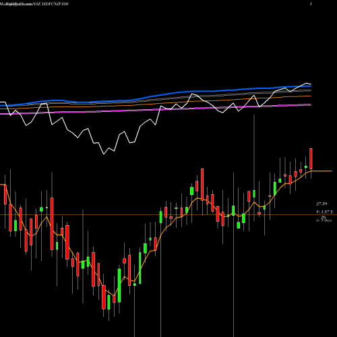Select the 27.59 price label
The width and height of the screenshot is (337, 337).
point(321,204)
